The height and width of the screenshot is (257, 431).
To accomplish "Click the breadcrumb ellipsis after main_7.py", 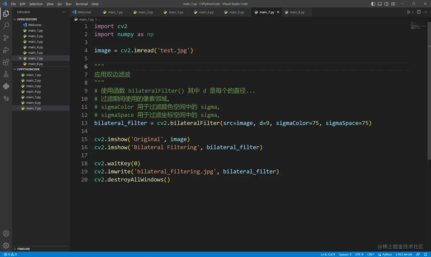I will 99,19.
